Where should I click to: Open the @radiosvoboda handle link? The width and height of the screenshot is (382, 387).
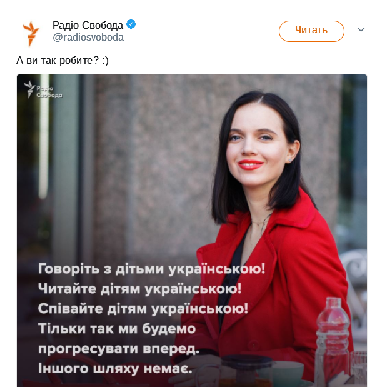point(88,38)
